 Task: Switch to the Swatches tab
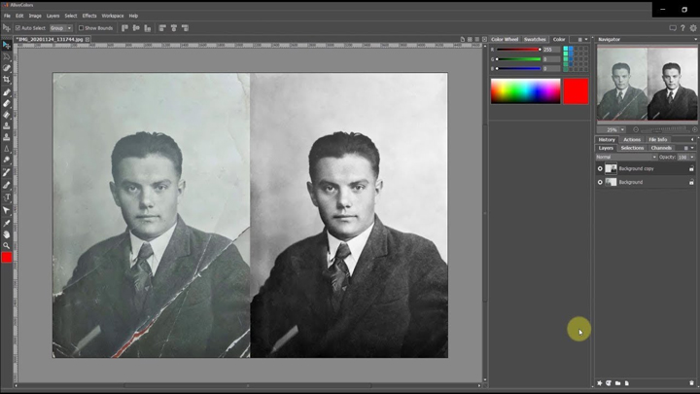[535, 40]
